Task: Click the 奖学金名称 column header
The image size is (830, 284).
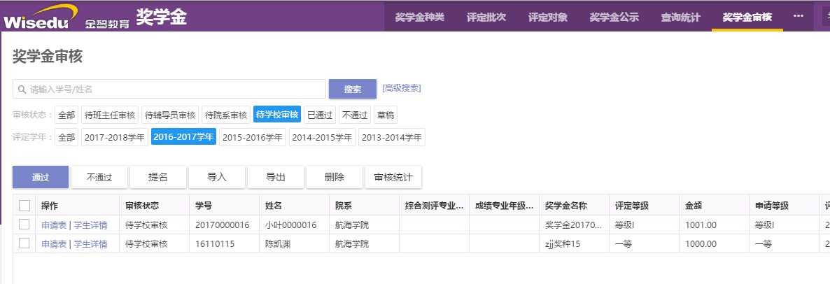Action: [x=574, y=205]
